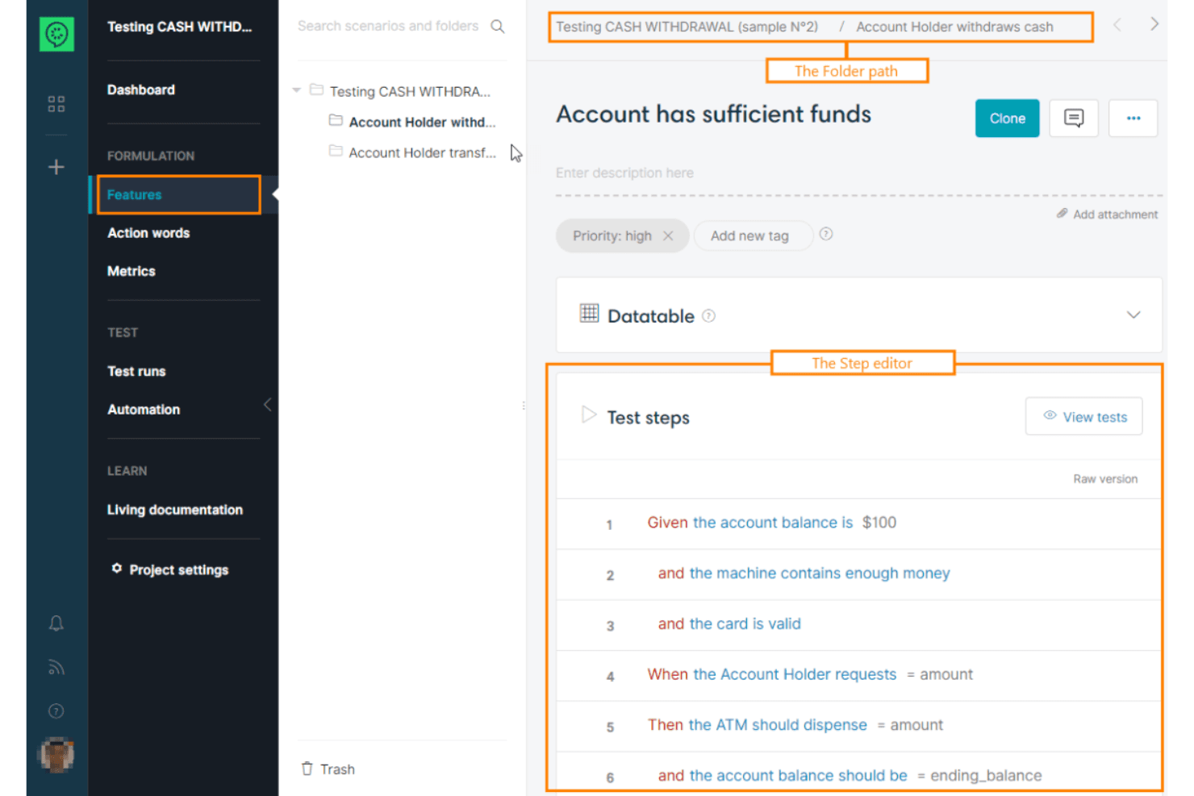
Task: Select Action words in the menu
Action: pyautogui.click(x=148, y=233)
